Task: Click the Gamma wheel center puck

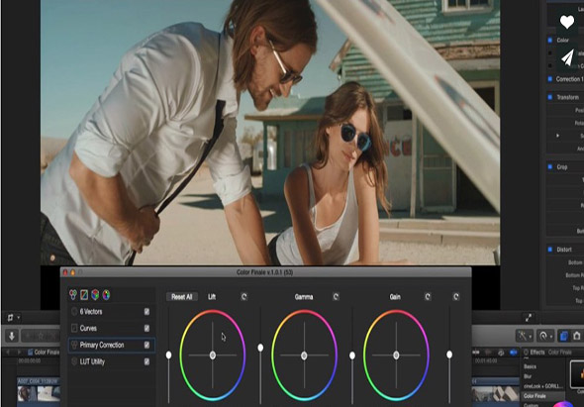Action: [x=304, y=356]
